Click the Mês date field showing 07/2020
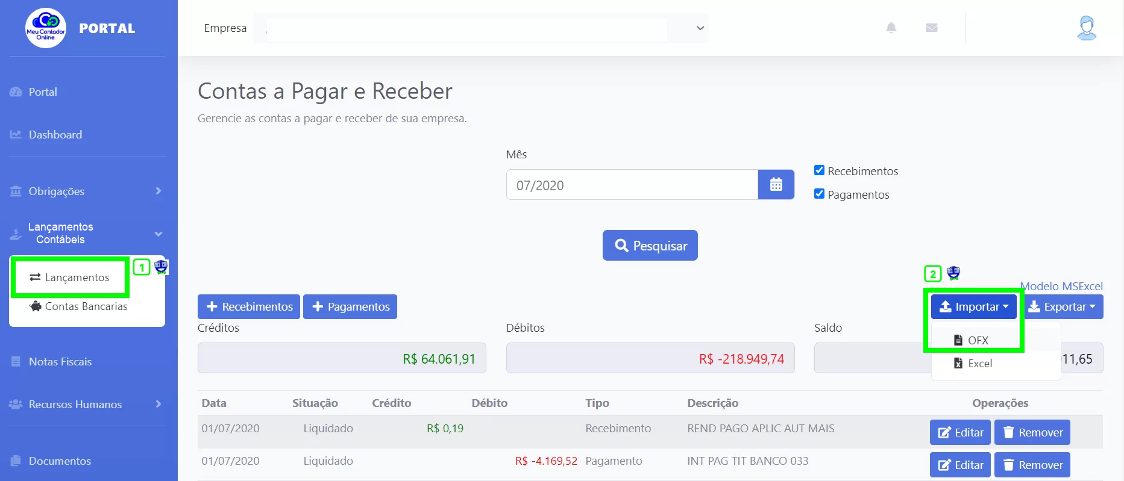Viewport: 1124px width, 481px height. [632, 185]
